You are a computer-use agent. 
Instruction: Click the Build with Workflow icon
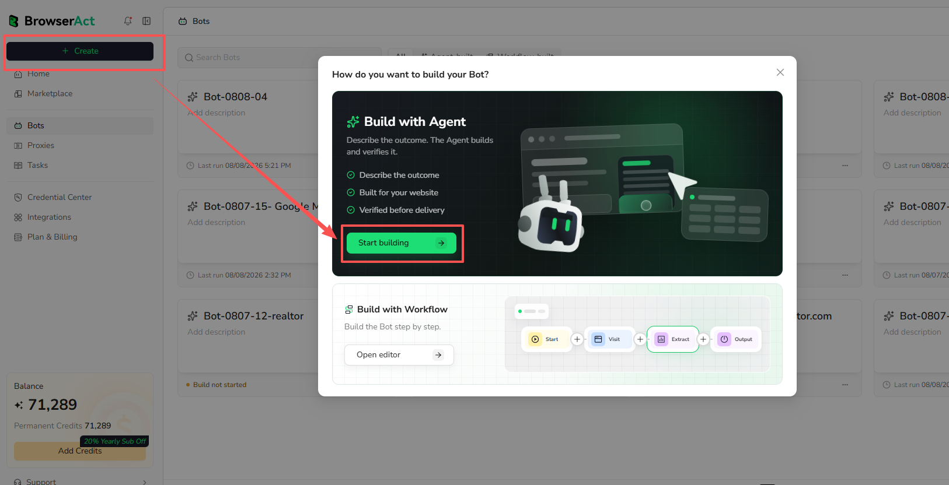point(349,310)
